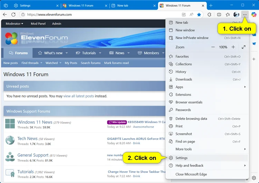Open the Copilot icon in the toolbar
The image size is (259, 183).
click(254, 14)
